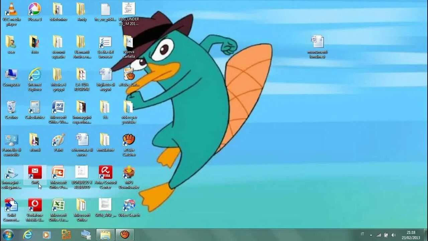Image resolution: width=428 pixels, height=241 pixels.
Task: Click the network signal tray icon
Action: pos(379,235)
